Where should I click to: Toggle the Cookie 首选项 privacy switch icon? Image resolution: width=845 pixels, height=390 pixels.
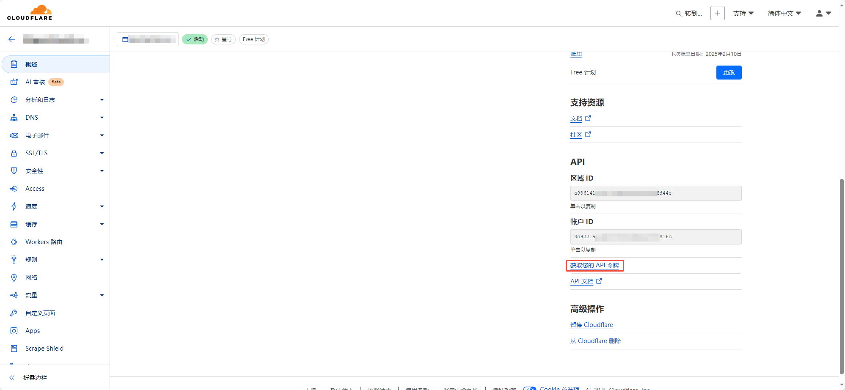point(530,388)
